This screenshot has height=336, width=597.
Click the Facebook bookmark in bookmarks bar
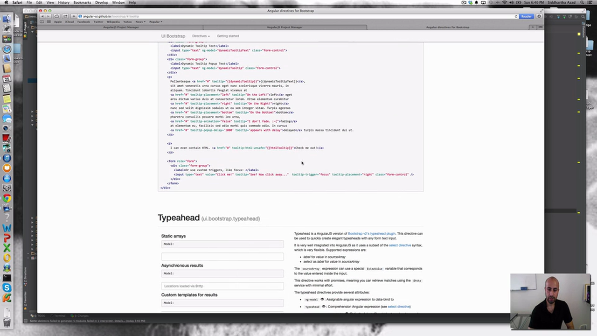pos(83,21)
